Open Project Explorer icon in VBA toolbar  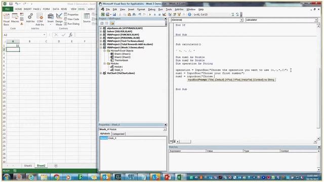tap(170, 15)
